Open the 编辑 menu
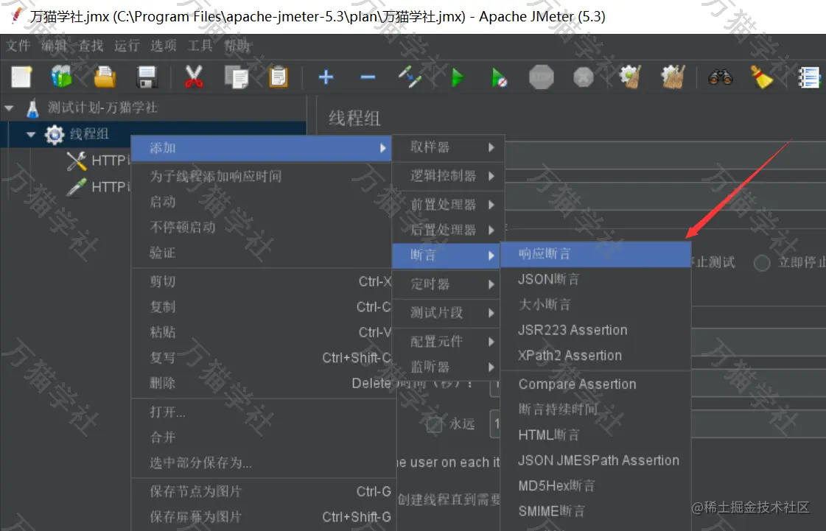This screenshot has height=531, width=826. tap(55, 46)
